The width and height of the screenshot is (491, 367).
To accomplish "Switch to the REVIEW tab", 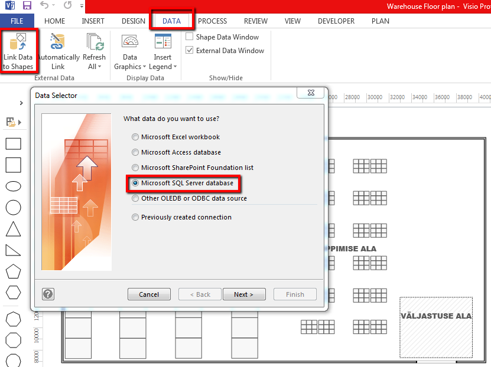I will pos(256,21).
